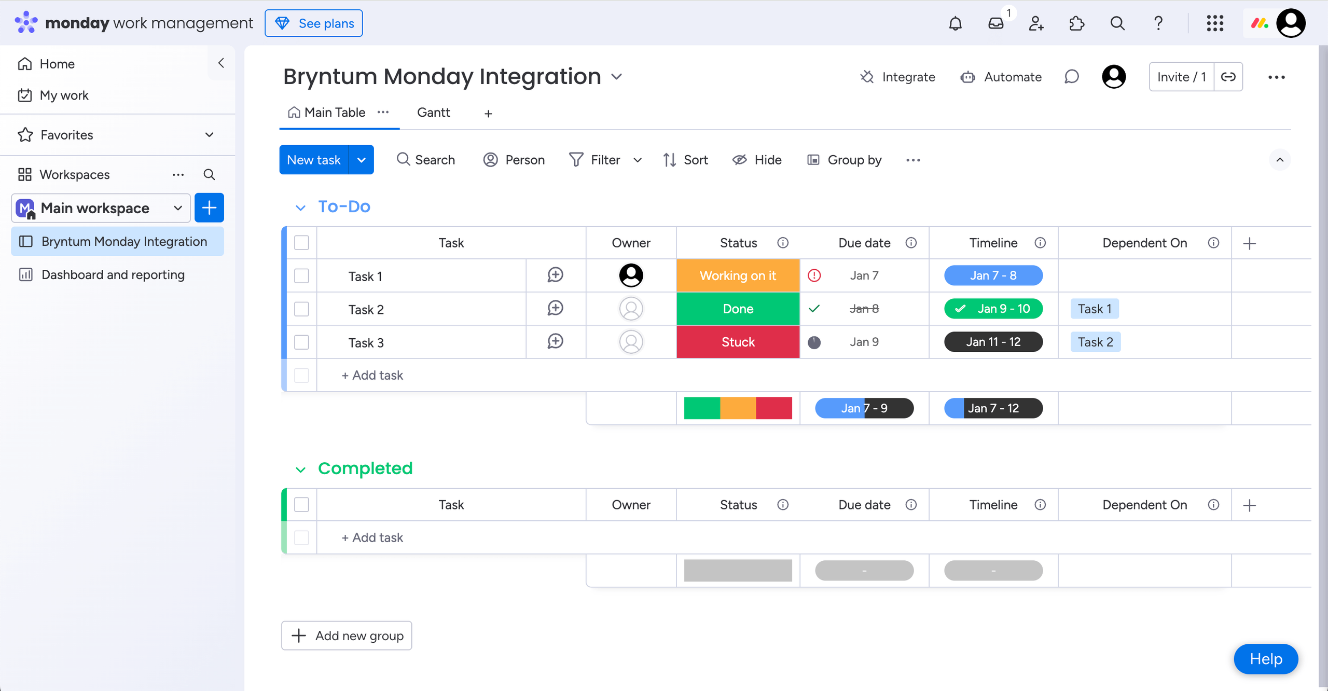Search workspaces with the magnifier icon

[209, 174]
